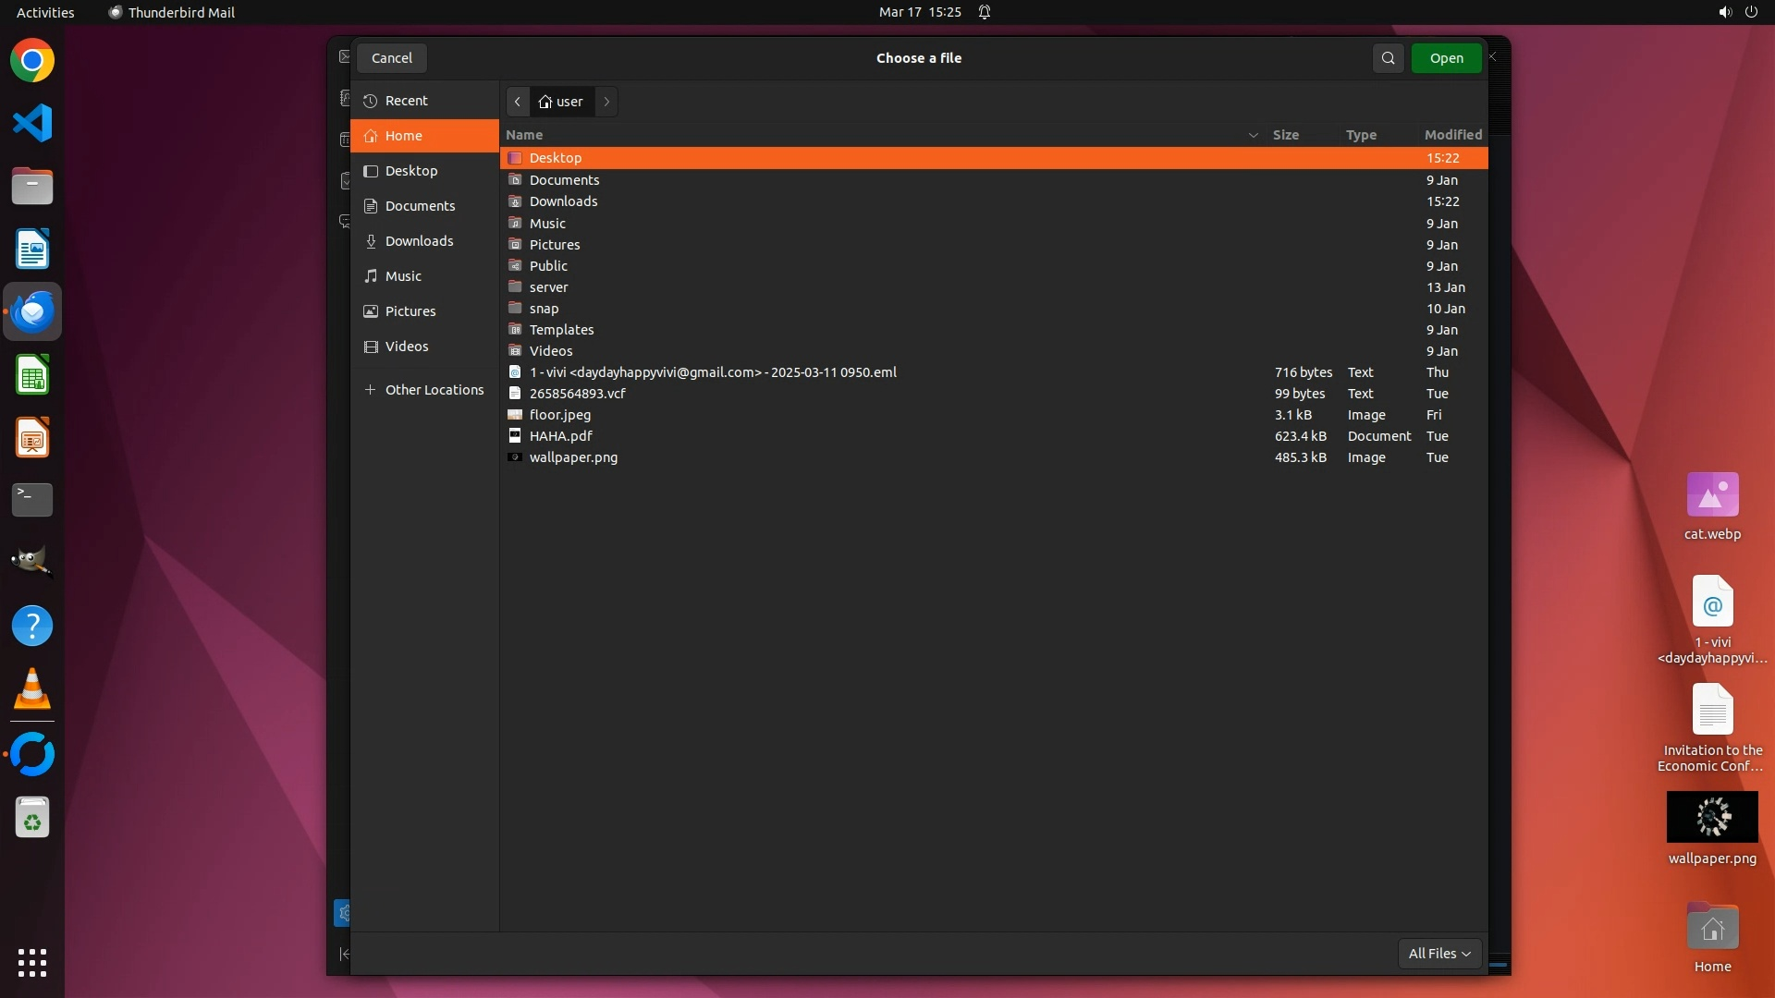
Task: Go back with the left path arrow
Action: pyautogui.click(x=518, y=102)
